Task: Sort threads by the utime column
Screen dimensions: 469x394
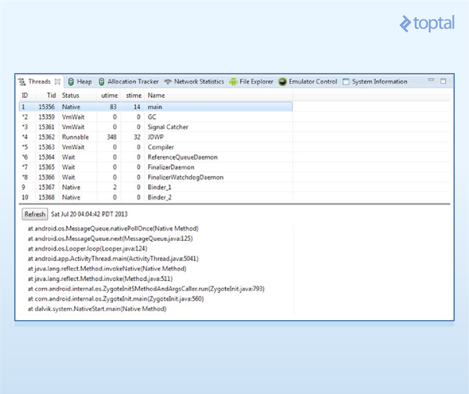Action: pyautogui.click(x=109, y=95)
